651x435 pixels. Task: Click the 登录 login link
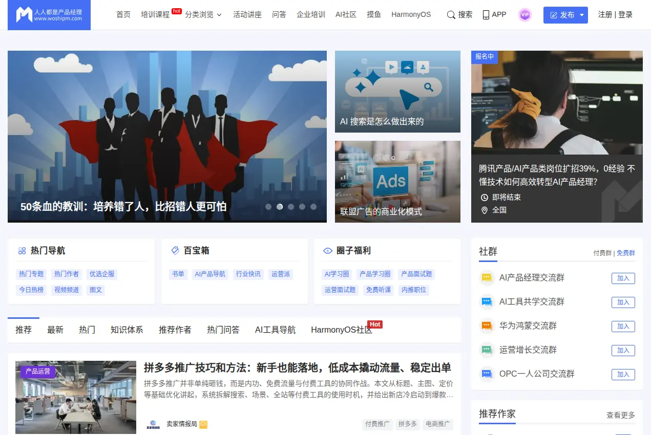(x=625, y=15)
